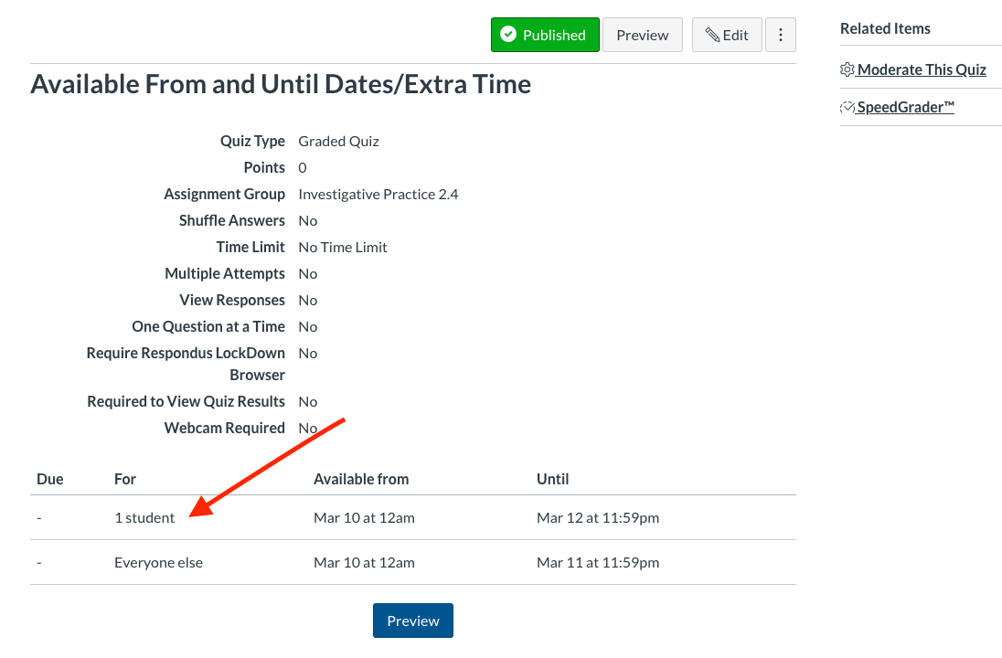Click the 'Until' column header

click(552, 478)
